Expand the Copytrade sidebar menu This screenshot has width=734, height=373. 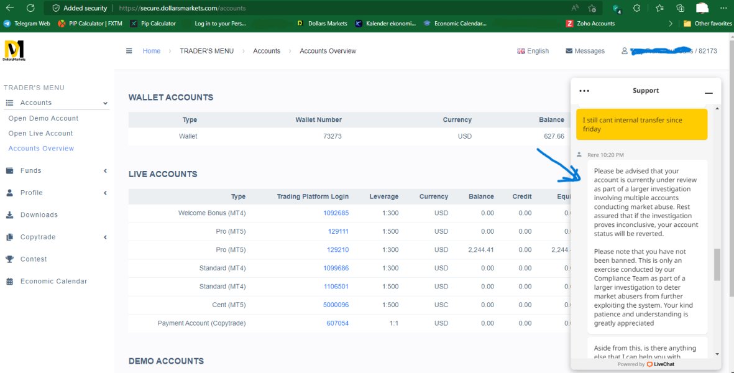[37, 237]
